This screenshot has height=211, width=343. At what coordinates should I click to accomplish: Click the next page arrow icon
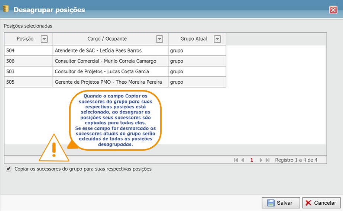pos(261,160)
